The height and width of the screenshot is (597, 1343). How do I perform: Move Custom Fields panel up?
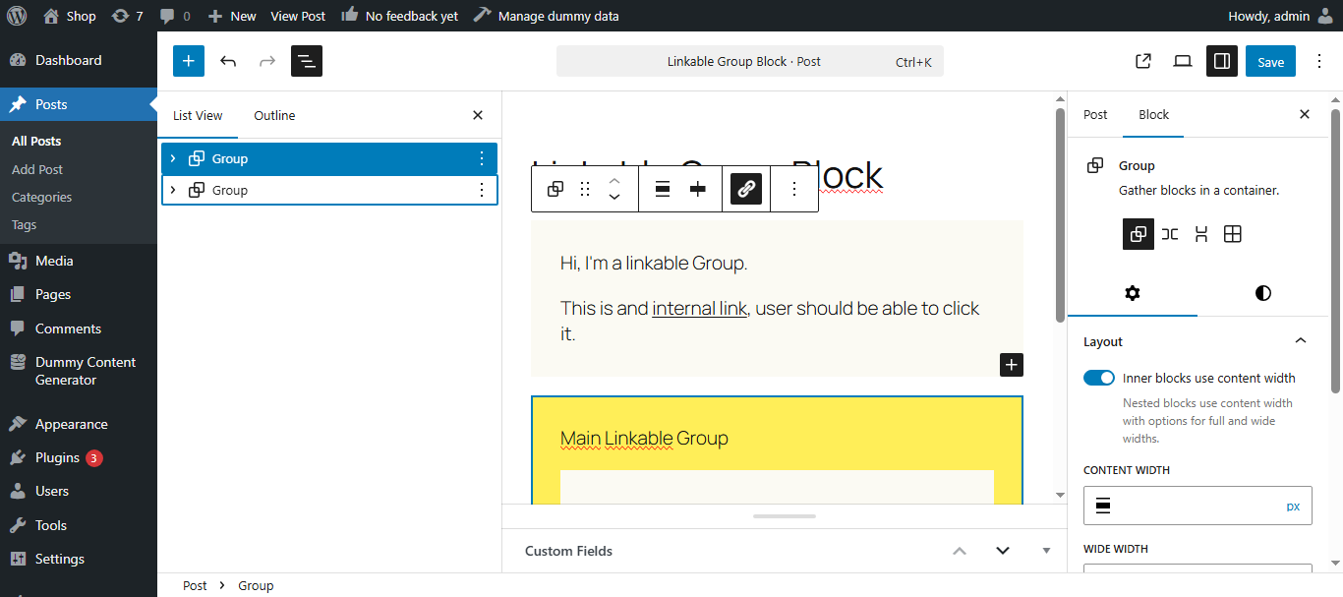click(x=960, y=551)
